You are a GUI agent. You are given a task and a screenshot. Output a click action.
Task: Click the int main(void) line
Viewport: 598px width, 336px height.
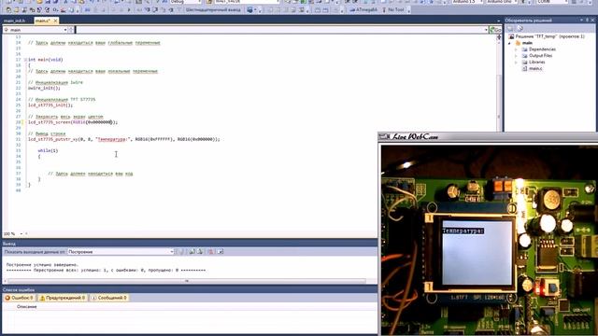[x=46, y=60]
